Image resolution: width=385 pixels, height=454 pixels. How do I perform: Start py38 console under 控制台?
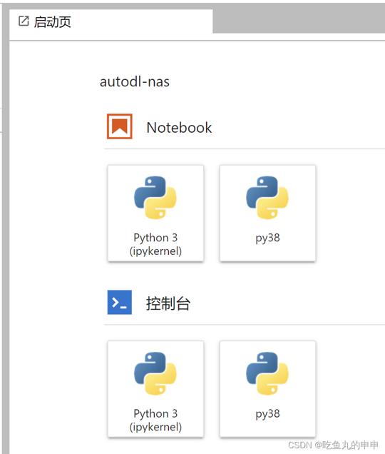tap(267, 389)
